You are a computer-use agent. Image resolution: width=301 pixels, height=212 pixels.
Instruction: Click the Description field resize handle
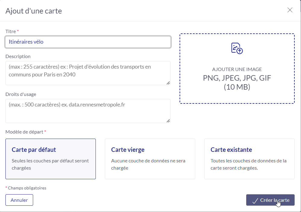pyautogui.click(x=168, y=83)
